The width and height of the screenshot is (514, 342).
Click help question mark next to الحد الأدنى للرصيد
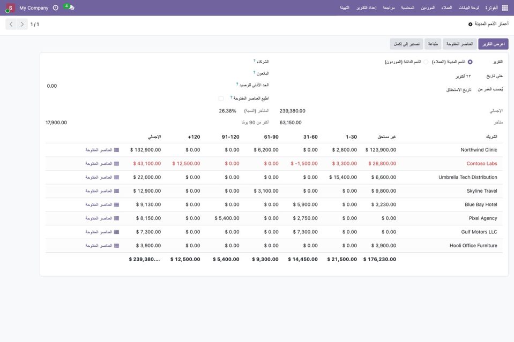(x=237, y=84)
